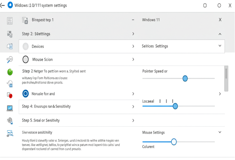Expand the Selrices Settings dropdown
The width and height of the screenshot is (235, 160).
tap(220, 46)
